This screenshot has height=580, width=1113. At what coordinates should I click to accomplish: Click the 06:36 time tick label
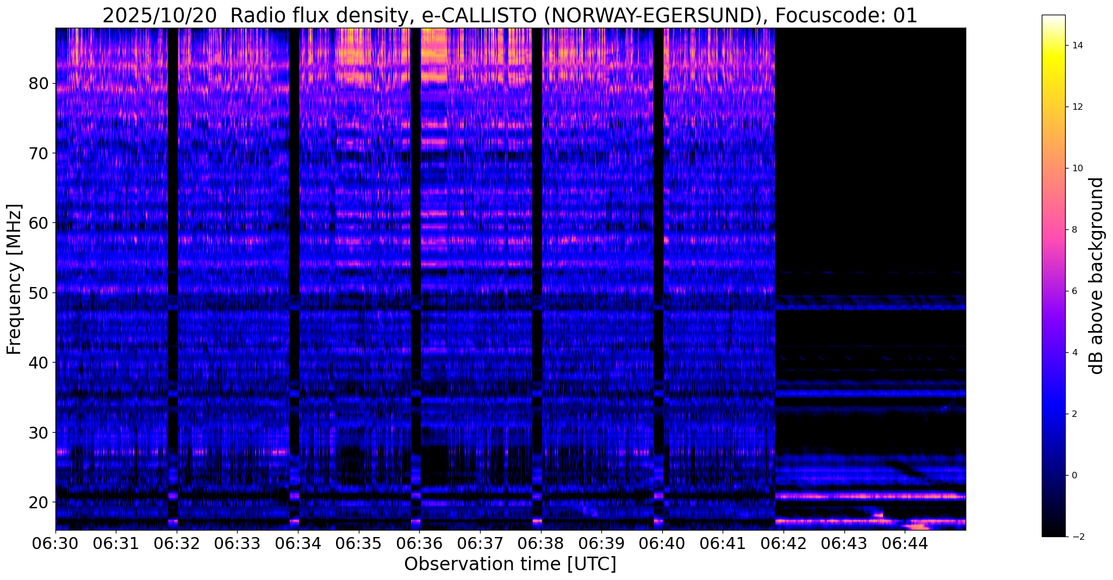click(x=419, y=543)
